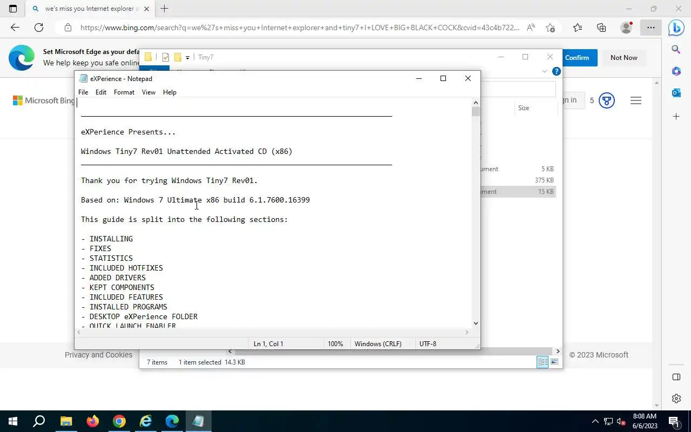The width and height of the screenshot is (691, 432).
Task: Open the Favorites list icon
Action: click(578, 28)
